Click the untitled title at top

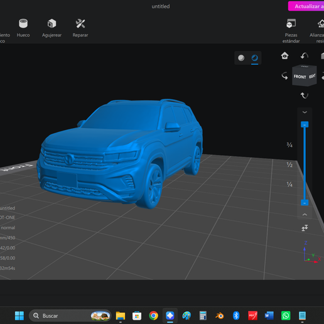point(161,6)
